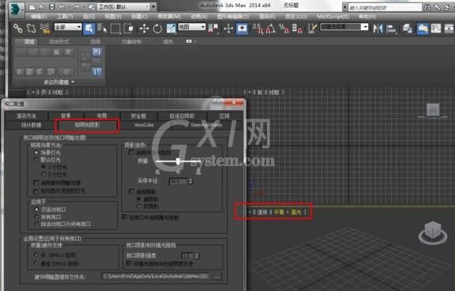The height and width of the screenshot is (291, 455).
Task: Toggle 环境光阻挡中的透明度支持 checkbox
Action: 129,263
